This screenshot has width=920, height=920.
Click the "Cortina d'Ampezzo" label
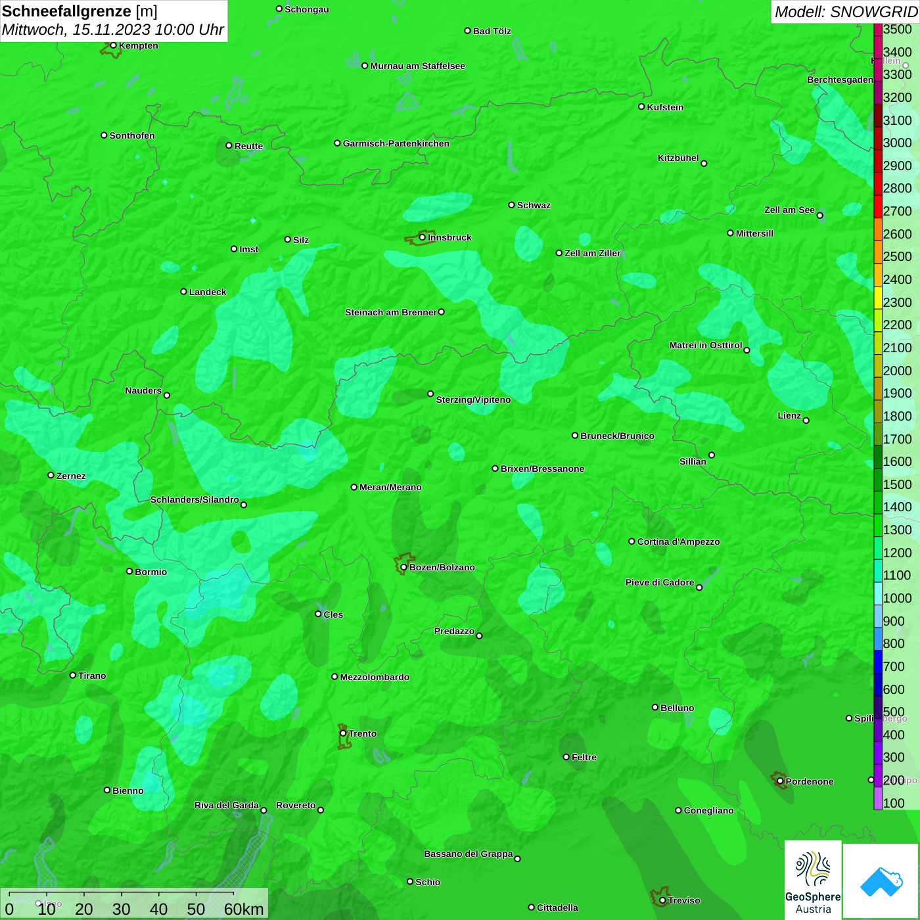(678, 541)
